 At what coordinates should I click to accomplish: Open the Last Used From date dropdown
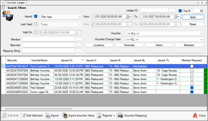click(x=128, y=24)
